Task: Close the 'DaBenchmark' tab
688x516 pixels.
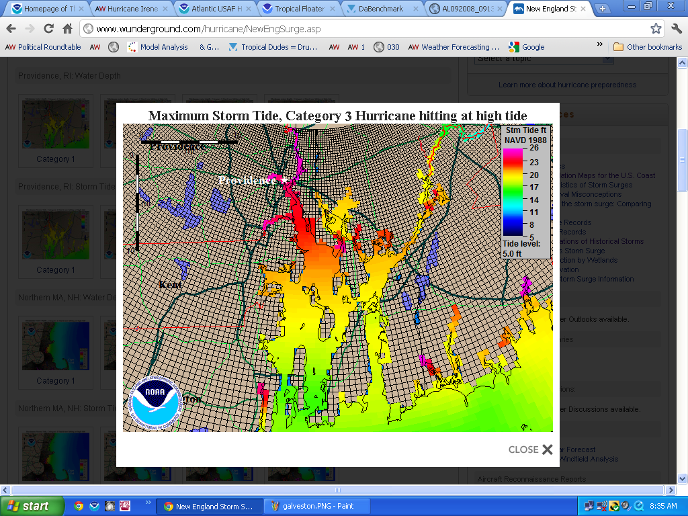Action: [x=415, y=9]
